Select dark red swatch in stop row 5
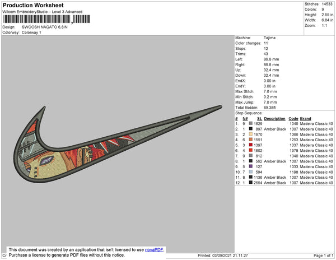Screen dimensions: 336x260 click(x=251, y=145)
